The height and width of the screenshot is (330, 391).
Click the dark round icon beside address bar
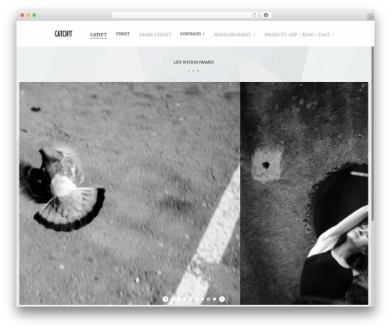266,15
